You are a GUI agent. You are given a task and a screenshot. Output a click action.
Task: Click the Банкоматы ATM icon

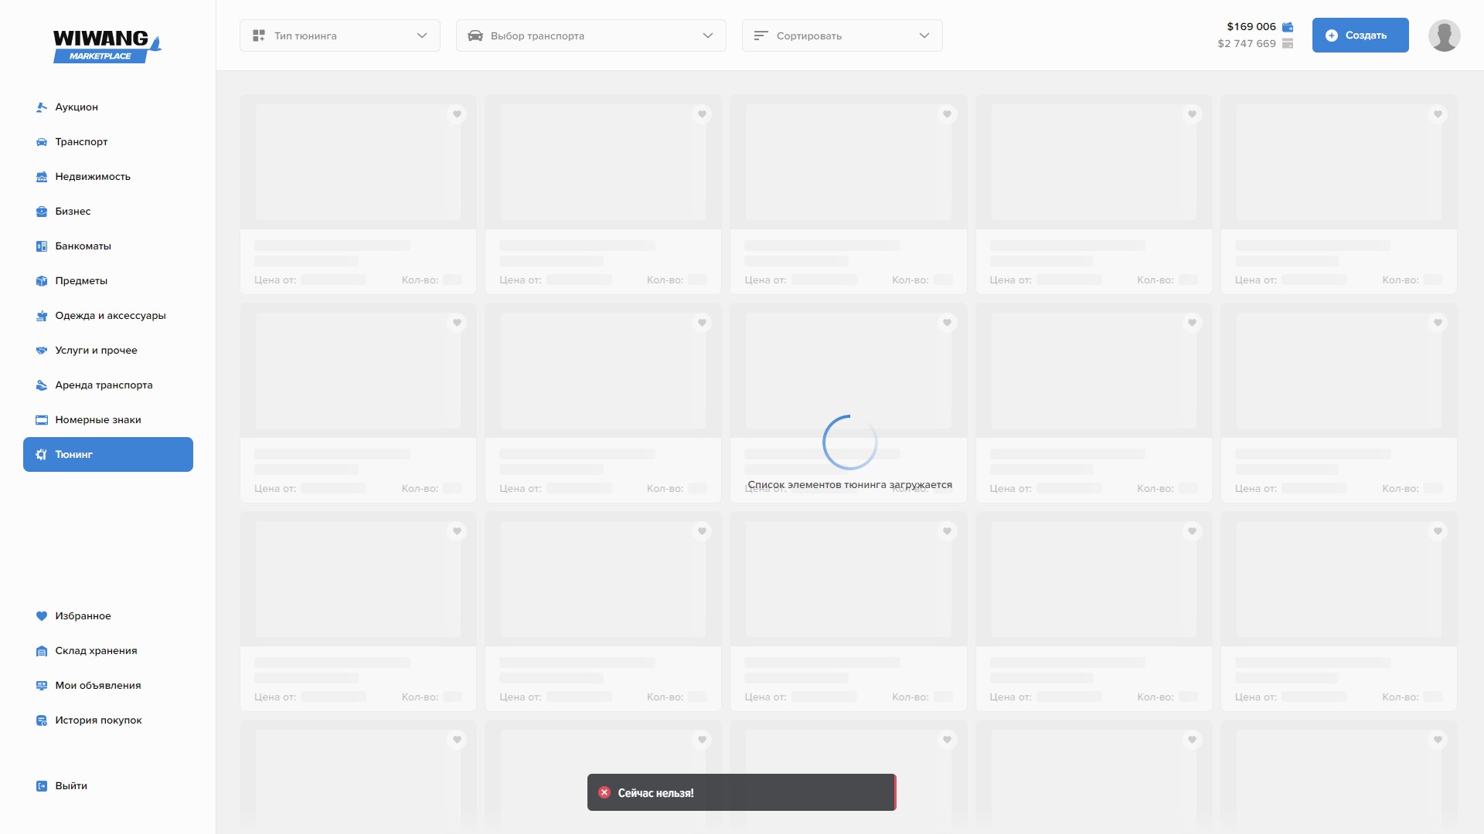click(42, 246)
